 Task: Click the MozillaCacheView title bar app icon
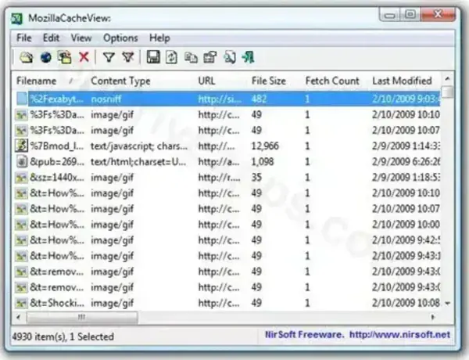pos(16,19)
